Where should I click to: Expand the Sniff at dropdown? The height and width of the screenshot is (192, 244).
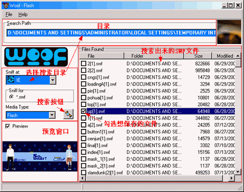(x=53, y=80)
